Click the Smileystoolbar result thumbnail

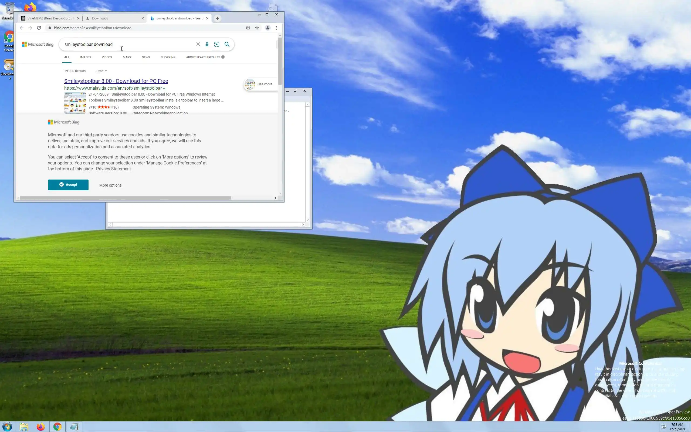click(75, 103)
